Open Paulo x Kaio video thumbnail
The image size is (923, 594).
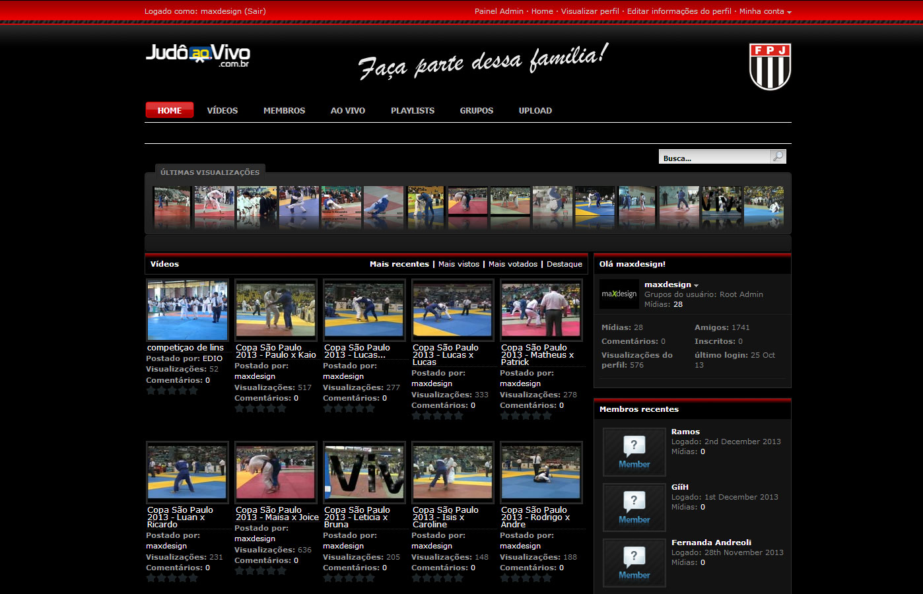tap(276, 310)
